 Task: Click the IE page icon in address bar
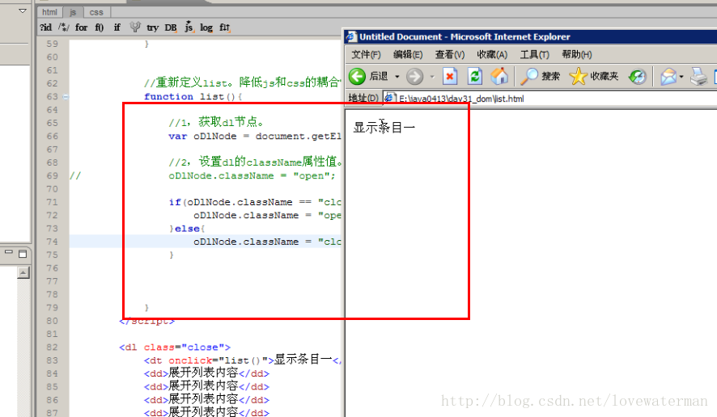pyautogui.click(x=389, y=98)
